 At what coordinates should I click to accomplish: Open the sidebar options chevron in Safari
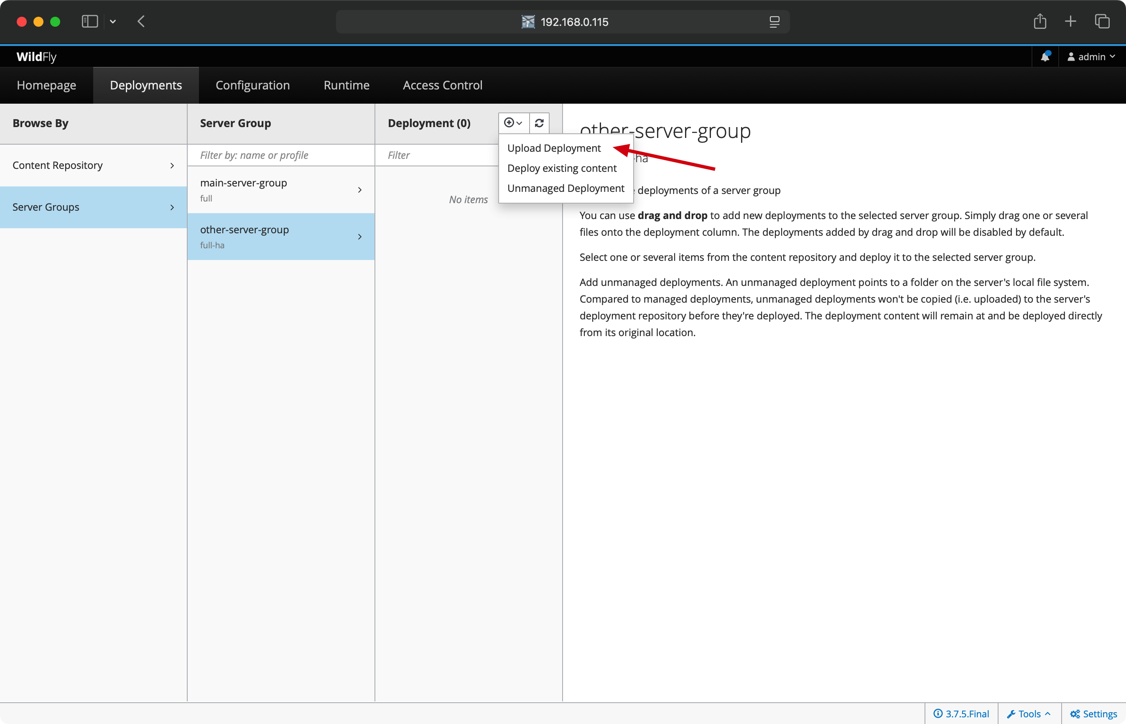(x=113, y=21)
